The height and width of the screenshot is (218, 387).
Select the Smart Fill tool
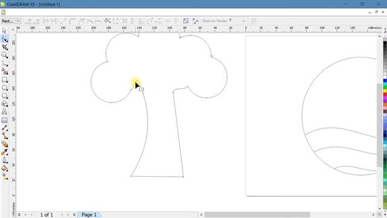pyautogui.click(x=4, y=71)
